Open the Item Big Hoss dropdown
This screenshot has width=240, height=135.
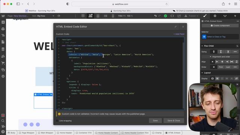43,16
